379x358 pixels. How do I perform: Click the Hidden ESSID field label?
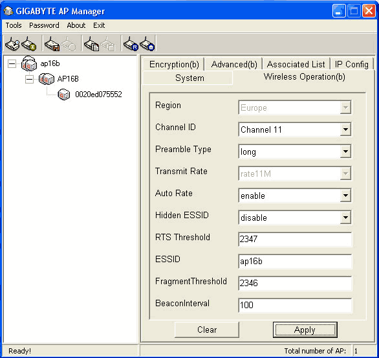click(x=182, y=216)
